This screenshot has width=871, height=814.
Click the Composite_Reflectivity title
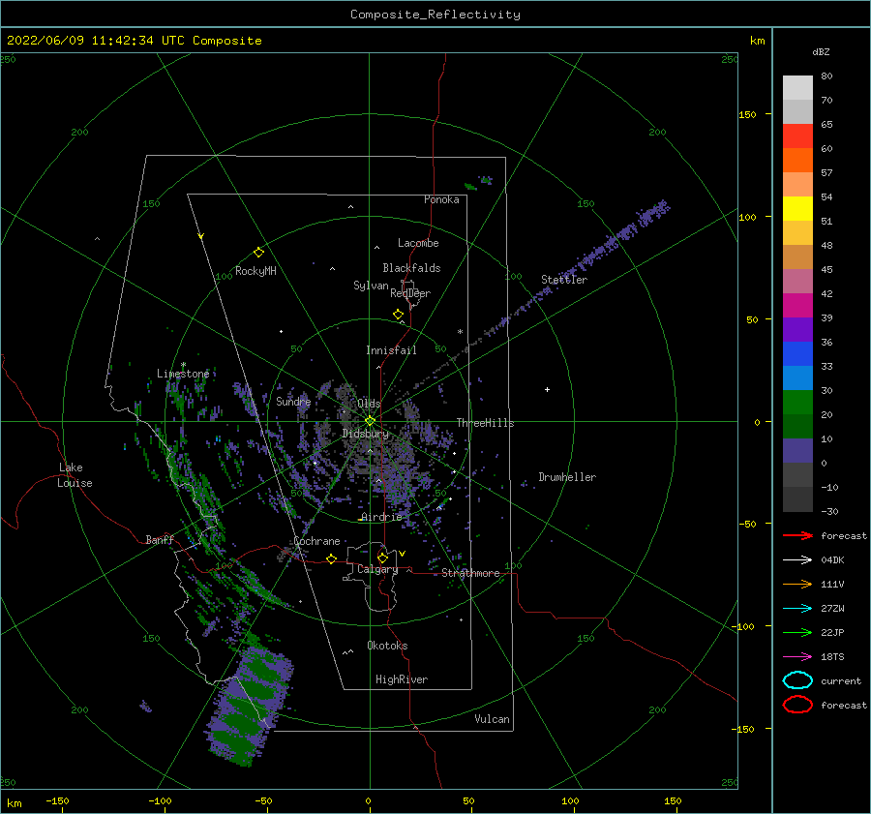point(435,15)
